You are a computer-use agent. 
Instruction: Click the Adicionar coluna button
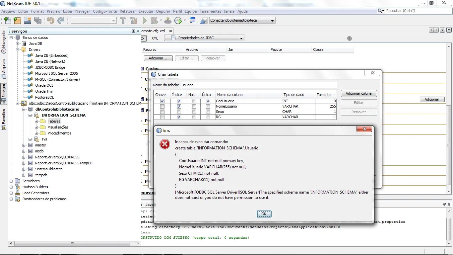point(358,93)
